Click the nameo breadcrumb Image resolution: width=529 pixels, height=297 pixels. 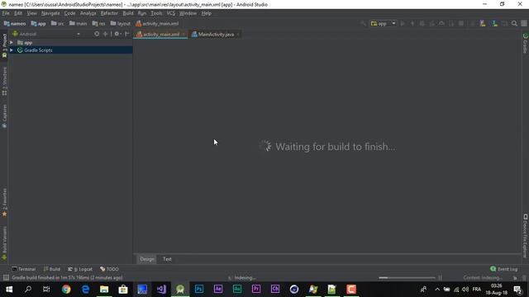pos(15,24)
